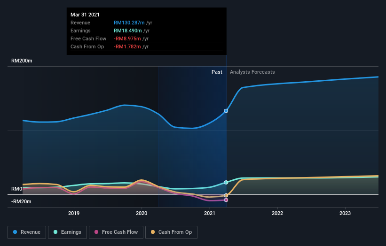Viewport: 386px width, 246px height.
Task: Click the RM18.490m earnings value
Action: click(127, 31)
